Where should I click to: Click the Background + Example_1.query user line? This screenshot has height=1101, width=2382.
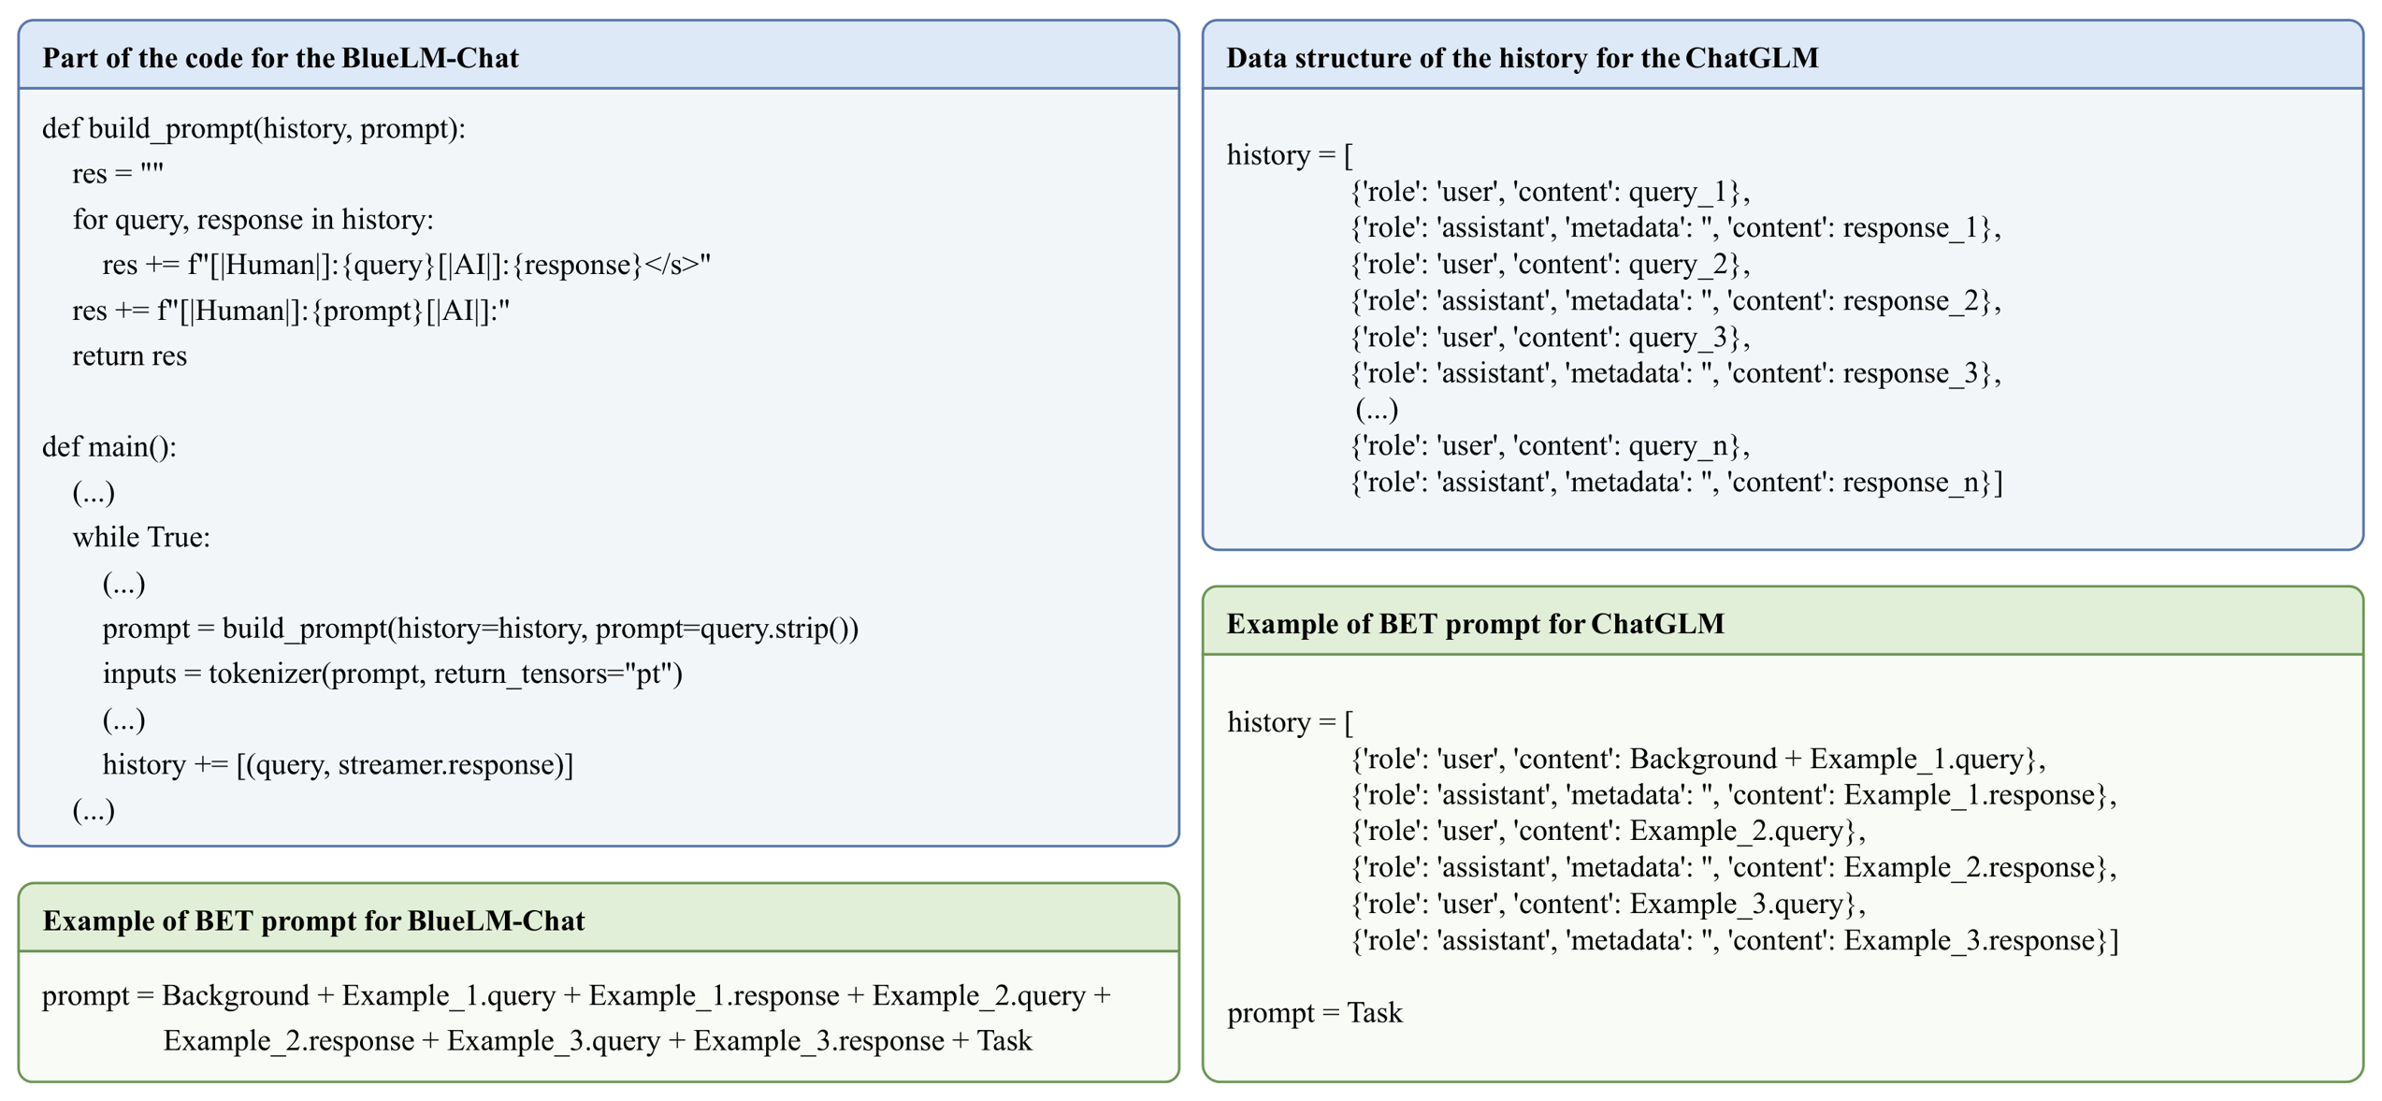point(1698,760)
